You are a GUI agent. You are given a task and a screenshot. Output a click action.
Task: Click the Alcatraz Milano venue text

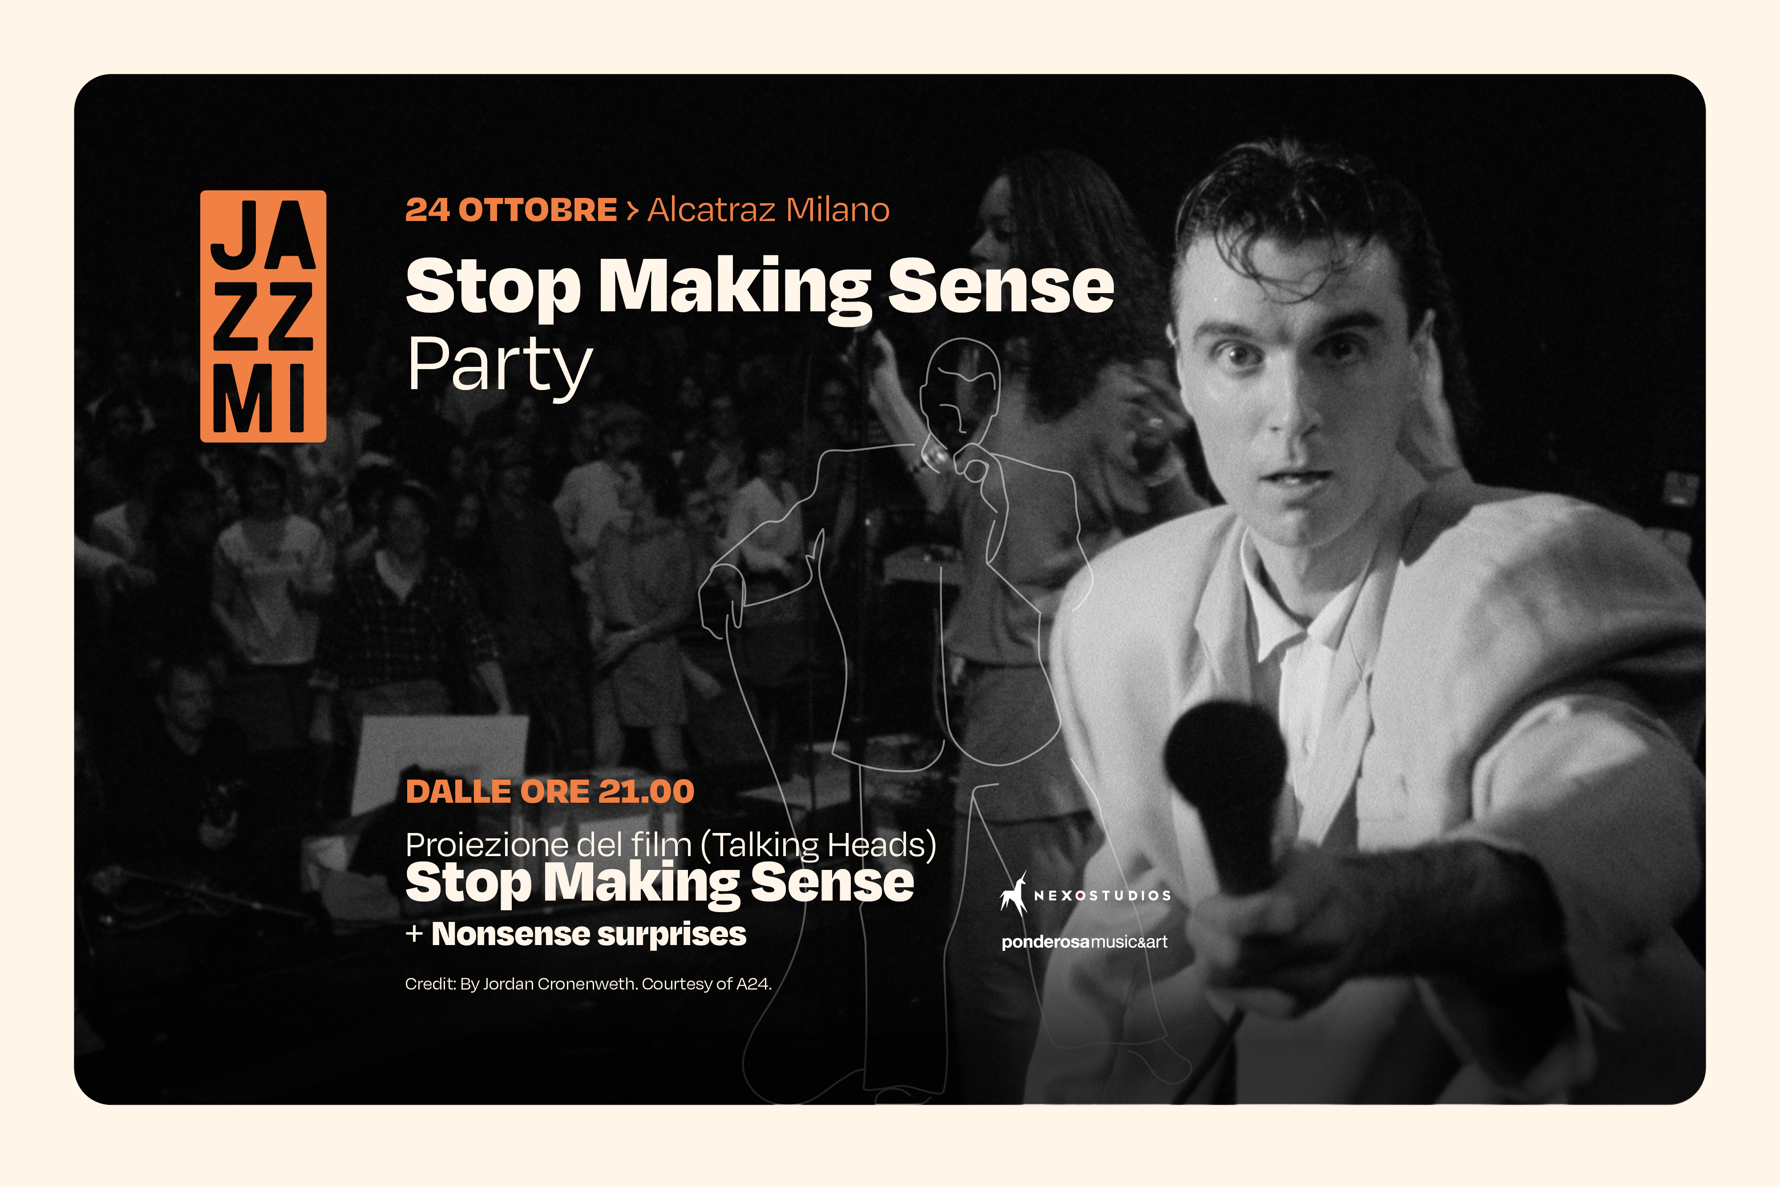pos(768,210)
